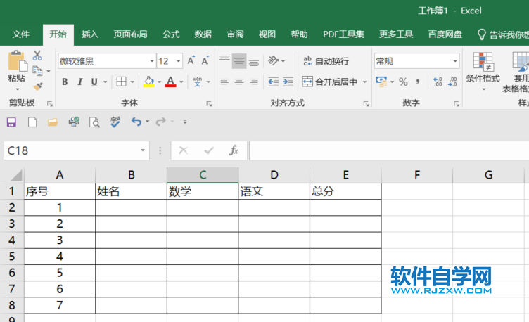Click the Cut scissors icon

tap(37, 56)
